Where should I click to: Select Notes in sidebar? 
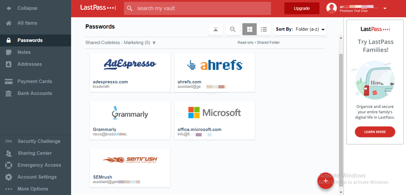pyautogui.click(x=24, y=52)
